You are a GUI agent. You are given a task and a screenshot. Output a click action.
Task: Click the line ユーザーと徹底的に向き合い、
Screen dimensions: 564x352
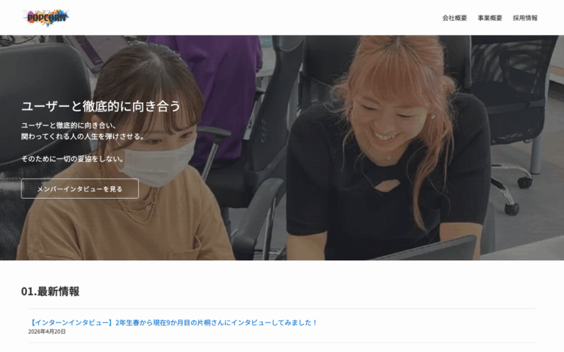(x=69, y=125)
